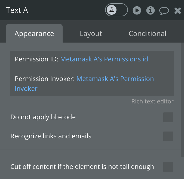184x179 pixels.
Task: Open the comment speech bubble icon
Action: [164, 11]
